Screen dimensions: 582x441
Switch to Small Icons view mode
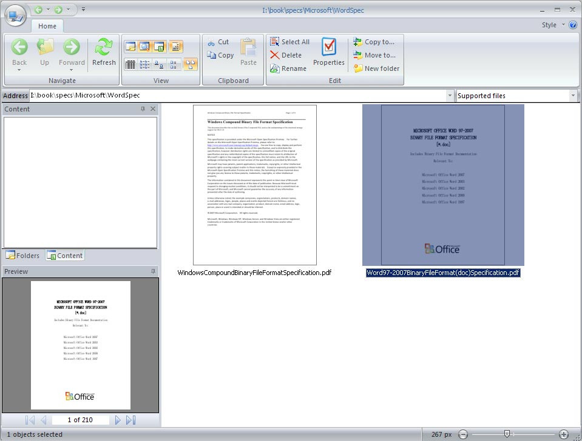pos(159,64)
